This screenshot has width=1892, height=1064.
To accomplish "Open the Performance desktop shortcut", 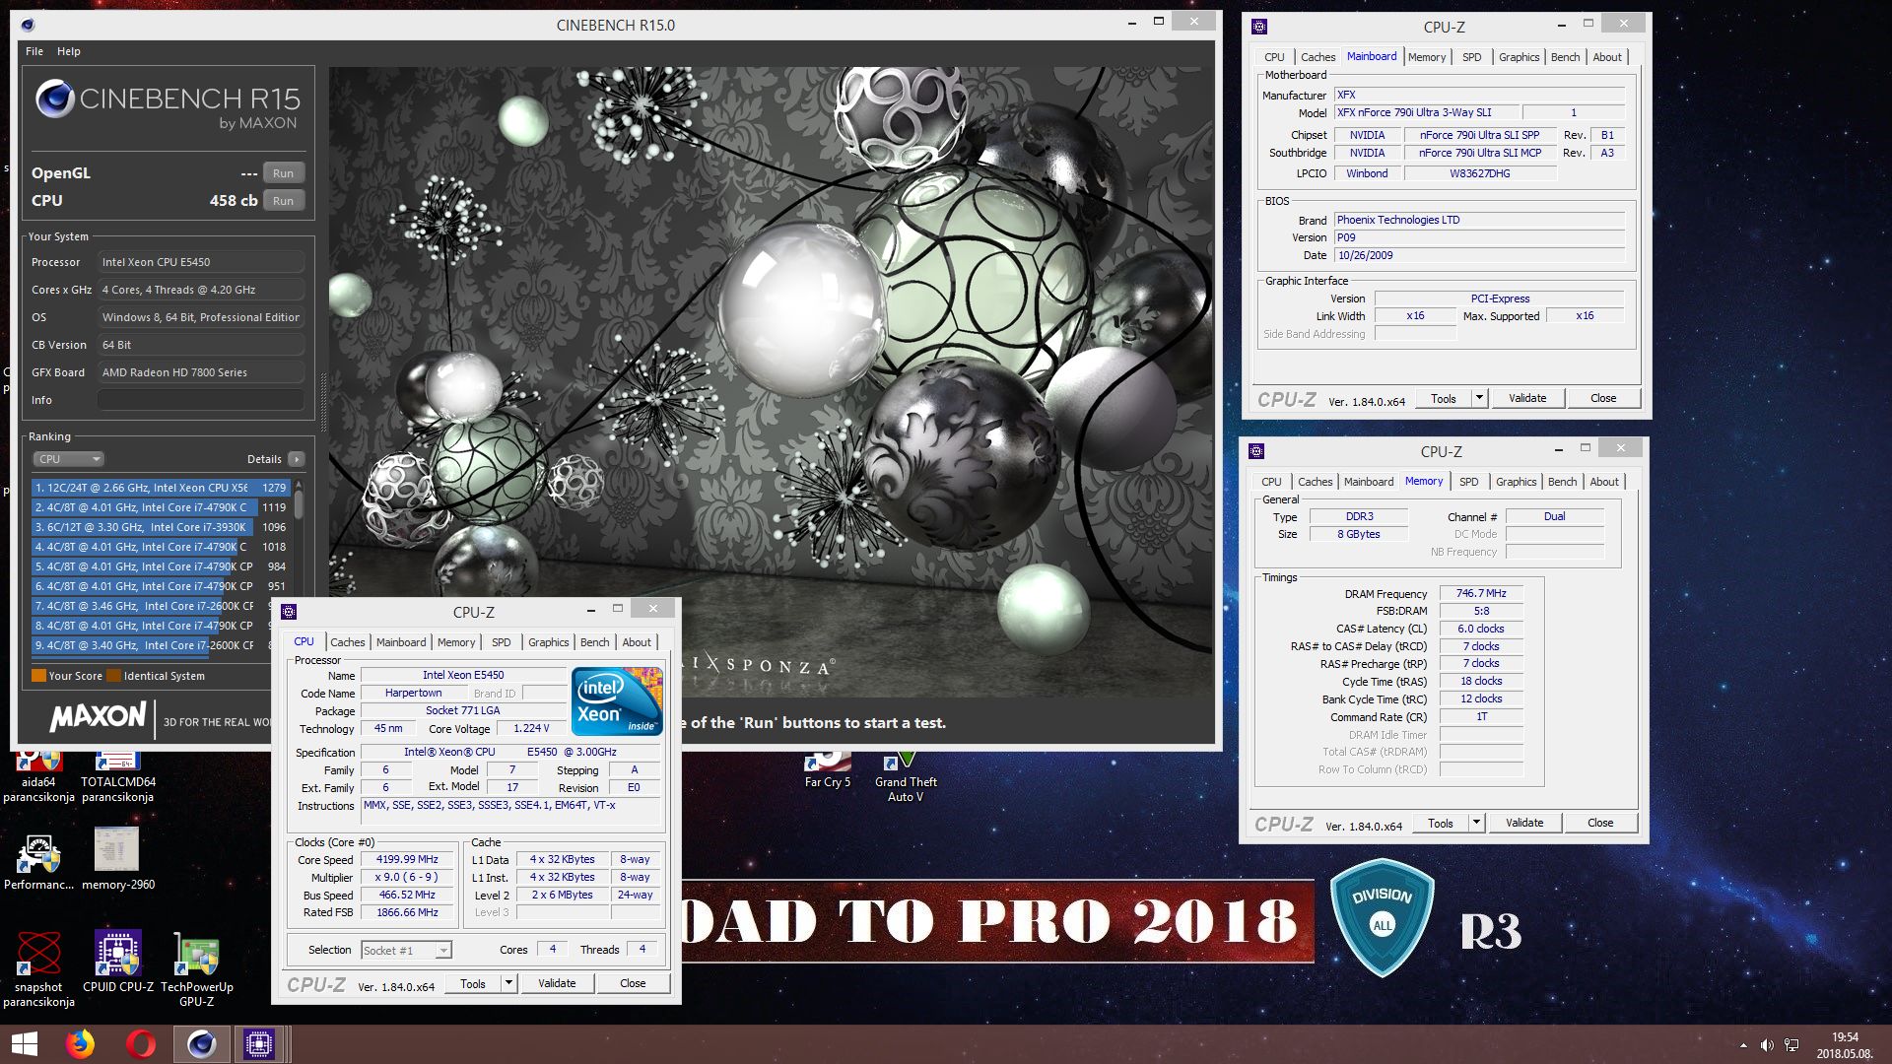I will point(39,861).
